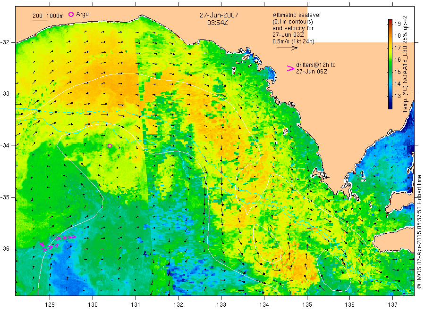425x311 pixels.
Task: Click the 16 value on temperature scale
Action: coord(398,59)
